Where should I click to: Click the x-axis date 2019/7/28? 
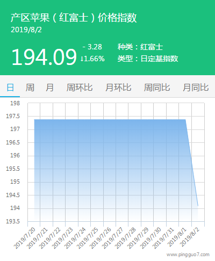(126, 238)
